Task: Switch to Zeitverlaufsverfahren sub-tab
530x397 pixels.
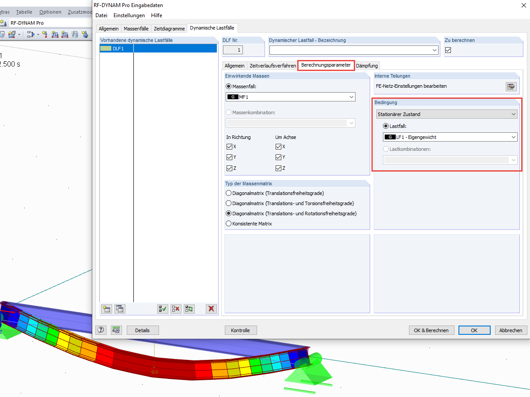Action: tap(273, 66)
